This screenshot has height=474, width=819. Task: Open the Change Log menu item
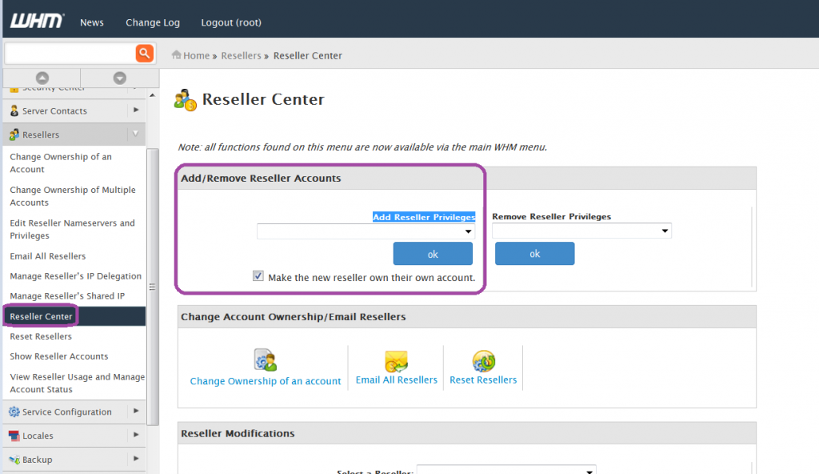(152, 22)
